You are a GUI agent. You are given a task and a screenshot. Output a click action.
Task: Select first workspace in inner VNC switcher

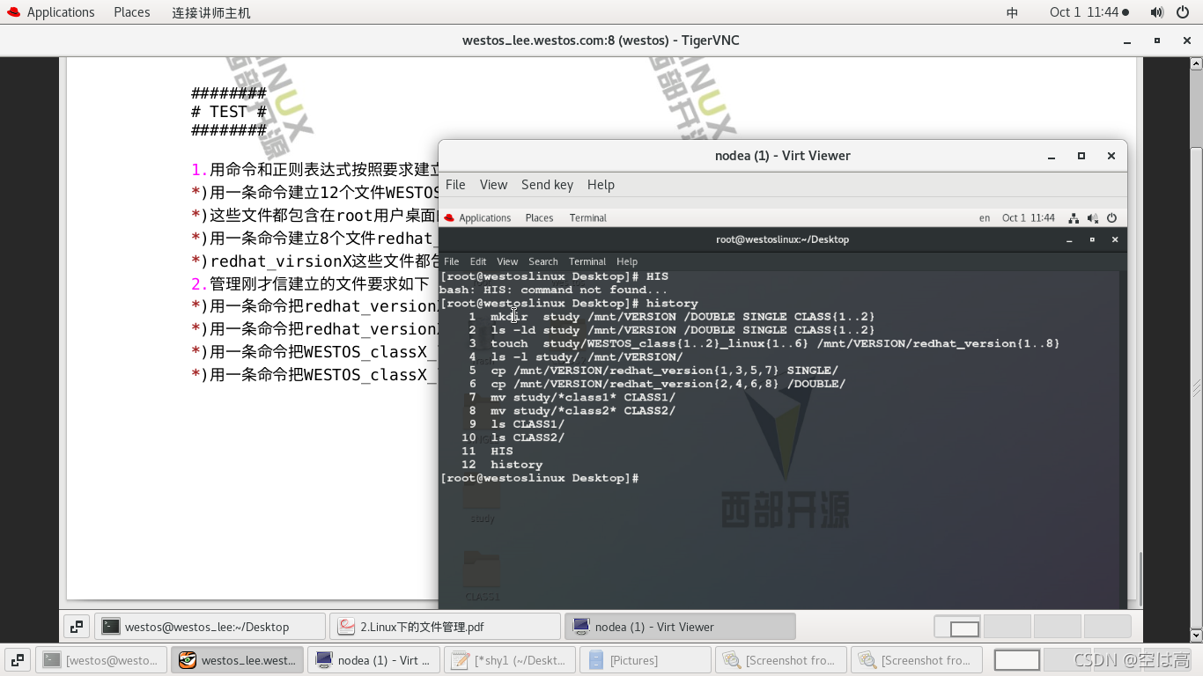956,627
